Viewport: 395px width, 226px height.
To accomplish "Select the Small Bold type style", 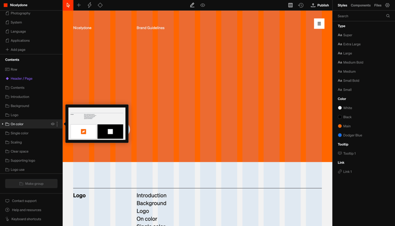I will coord(349,81).
